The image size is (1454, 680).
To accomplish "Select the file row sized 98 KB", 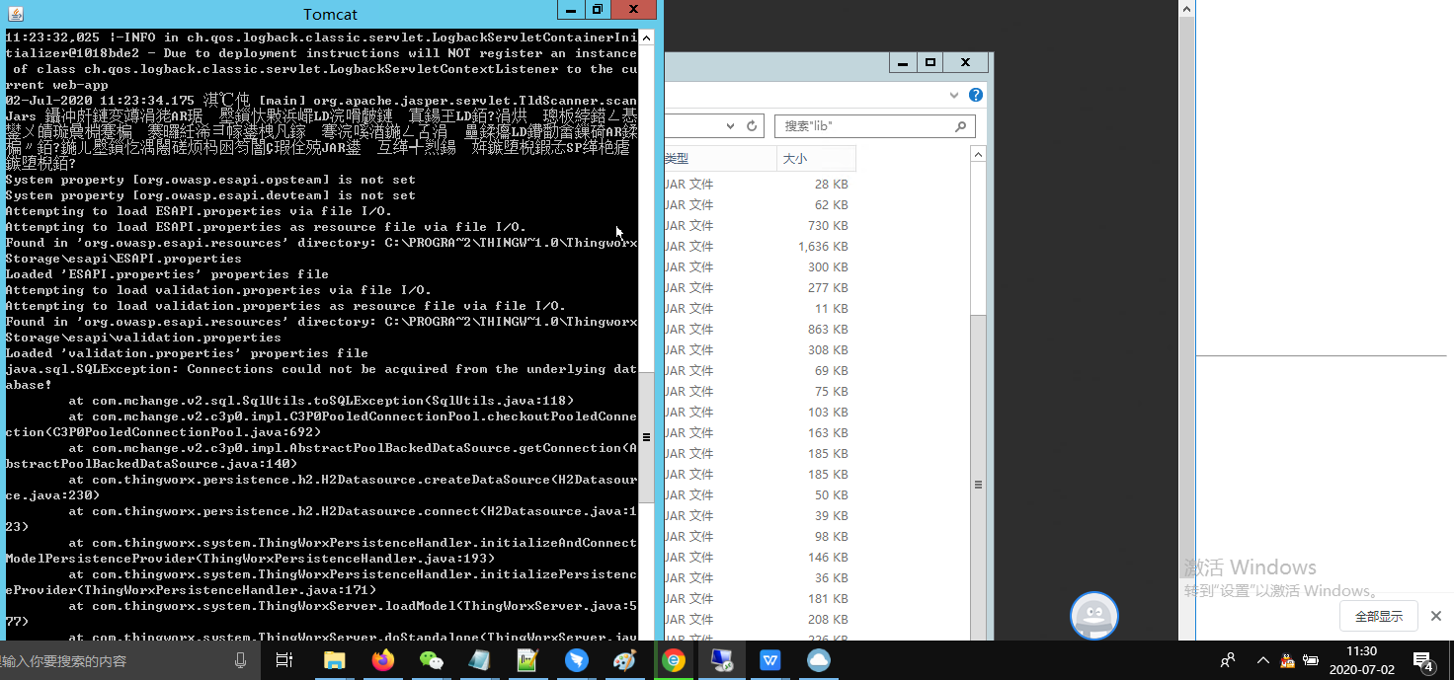I will (760, 537).
